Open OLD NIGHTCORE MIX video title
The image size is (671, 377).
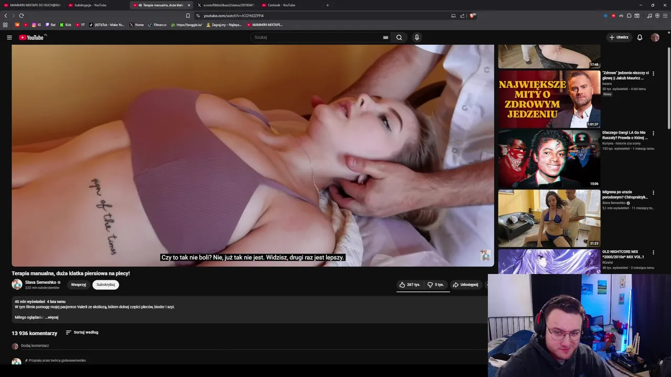click(623, 254)
